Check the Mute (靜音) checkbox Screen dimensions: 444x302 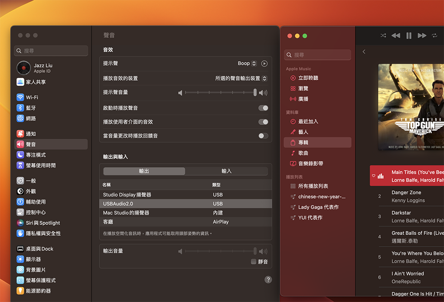click(254, 262)
